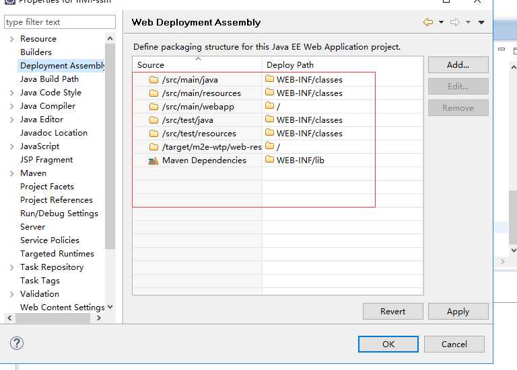Click the Remove button
517x370 pixels.
[458, 108]
